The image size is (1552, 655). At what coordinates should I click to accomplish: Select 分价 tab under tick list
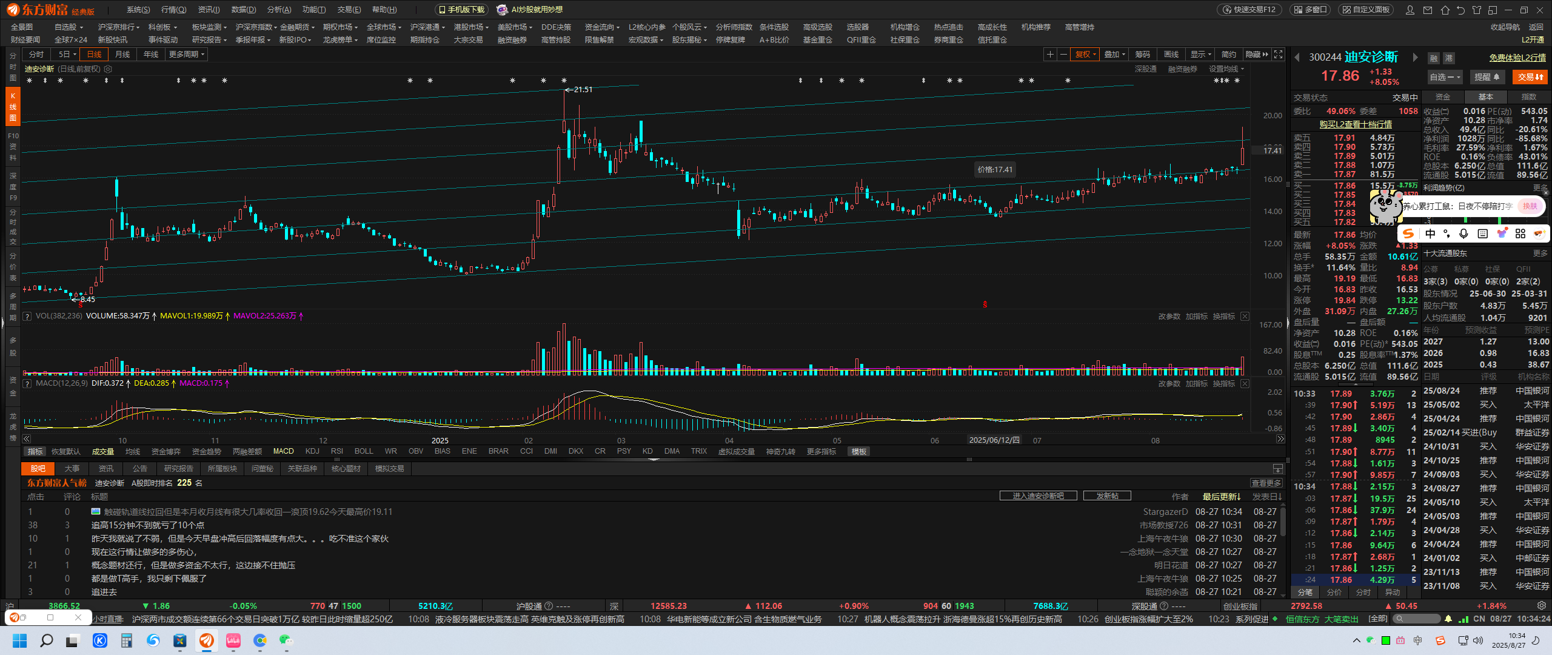pyautogui.click(x=1334, y=592)
